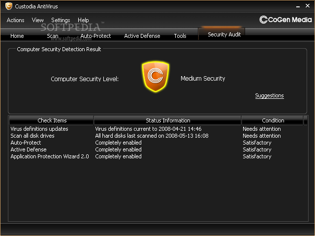Open the Help menu
This screenshot has width=315, height=236.
(83, 20)
